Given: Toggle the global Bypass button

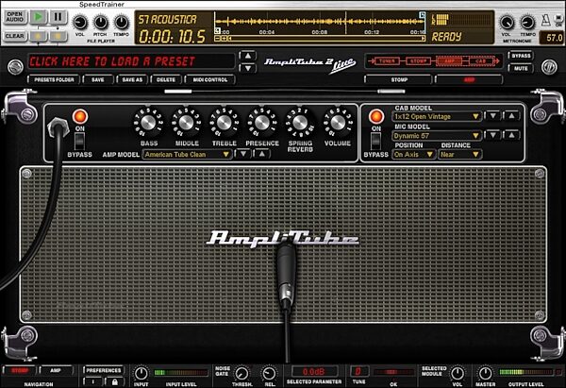Looking at the screenshot, I should point(521,56).
